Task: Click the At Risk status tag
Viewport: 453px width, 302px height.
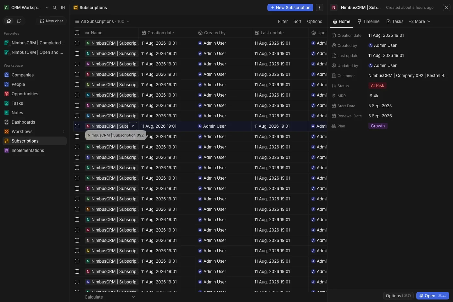Action: (377, 86)
